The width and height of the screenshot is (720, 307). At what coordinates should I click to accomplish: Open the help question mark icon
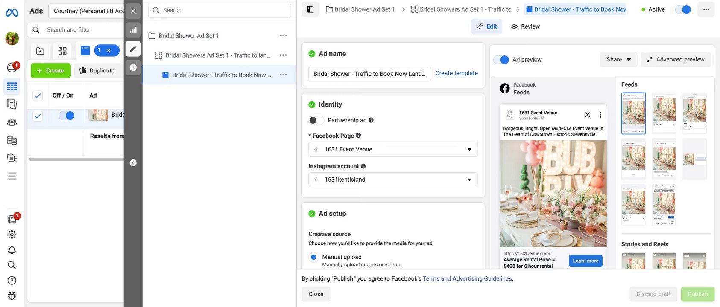coord(12,281)
